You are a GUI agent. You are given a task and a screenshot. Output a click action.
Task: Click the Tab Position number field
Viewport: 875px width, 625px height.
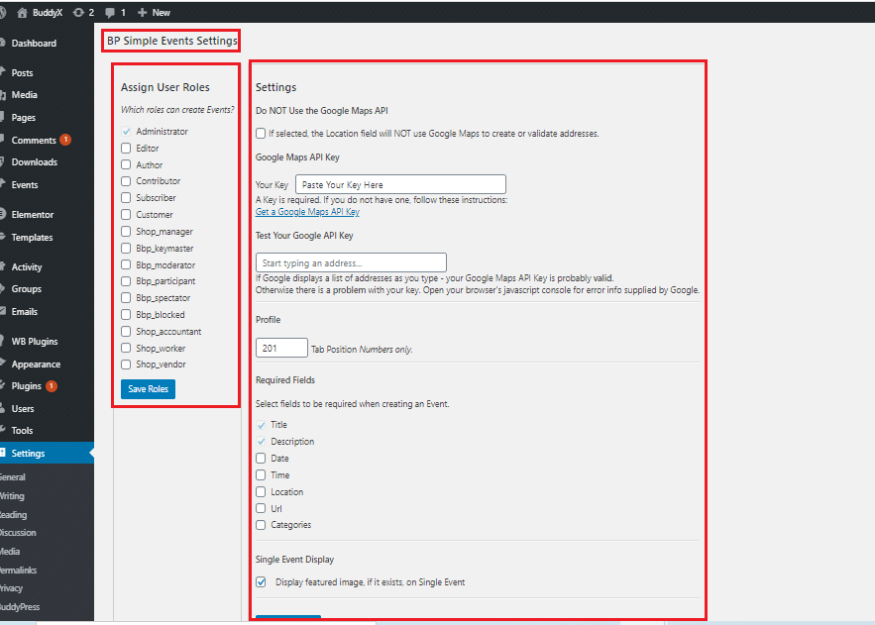[x=281, y=348]
